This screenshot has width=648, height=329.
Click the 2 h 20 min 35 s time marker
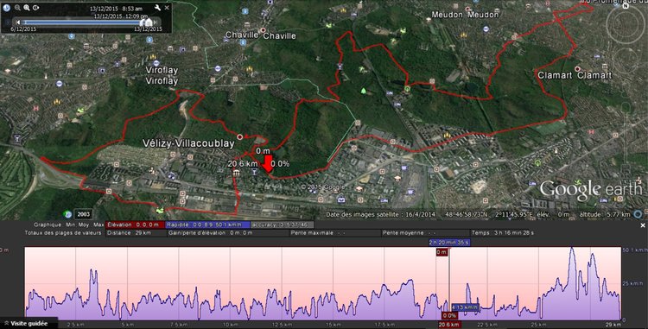pos(448,243)
